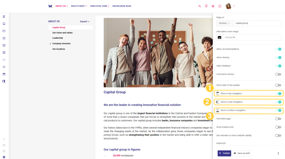Open the apps grid icon
Screen dimensions: 285x159
(213, 6)
